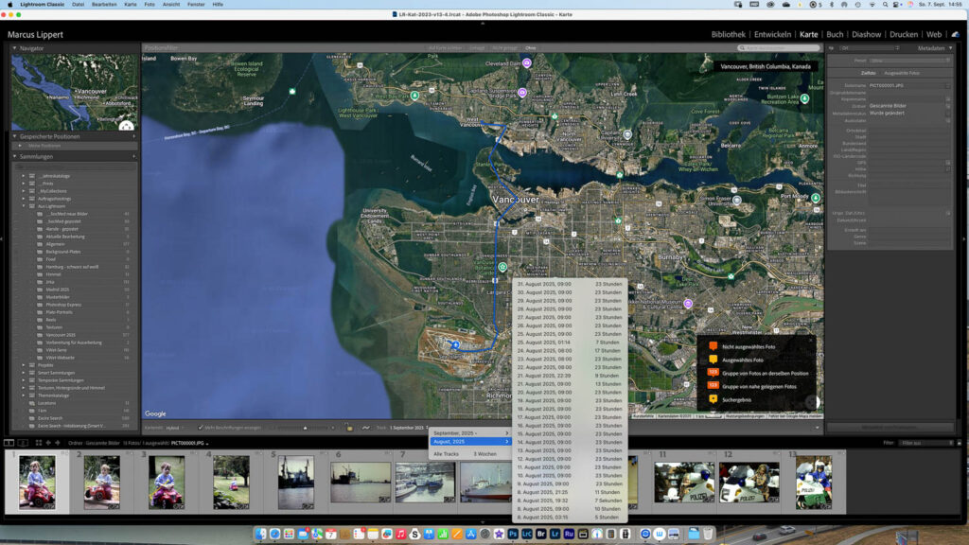Viewport: 969px width, 545px height.
Task: Add a collection with the plus icon
Action: pos(133,157)
